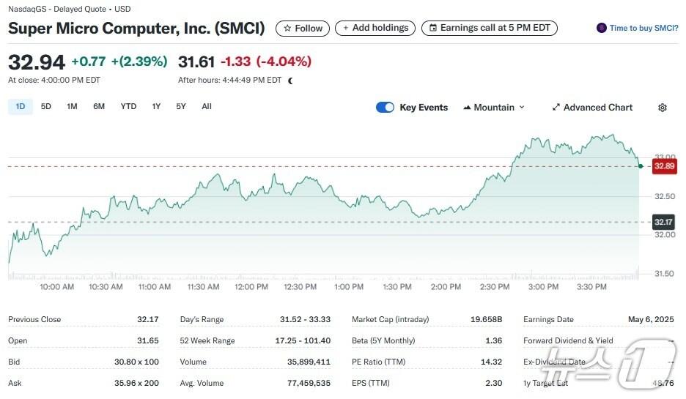Click the star icon on the Follow button
Viewport: 686px width, 399px height.
tap(287, 29)
